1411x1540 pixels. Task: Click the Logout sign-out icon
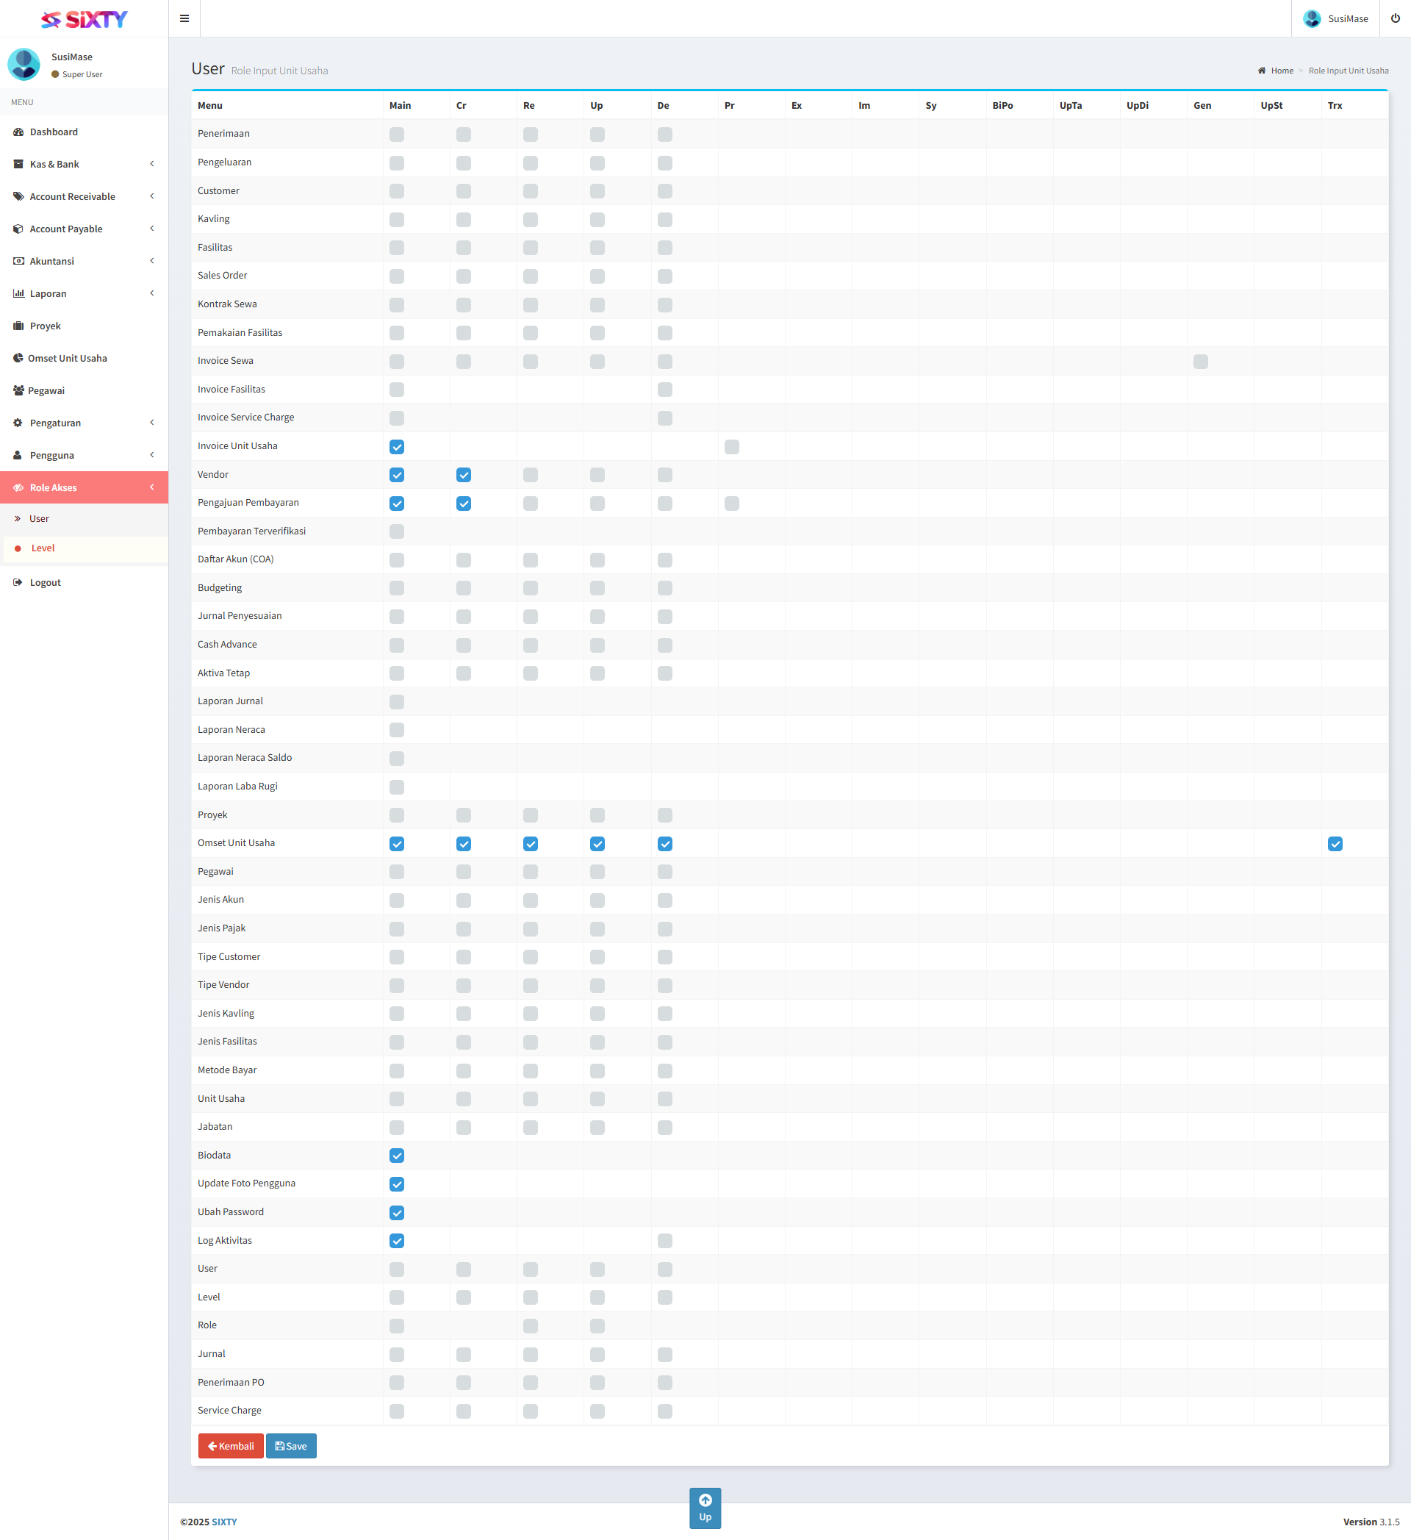pyautogui.click(x=18, y=583)
